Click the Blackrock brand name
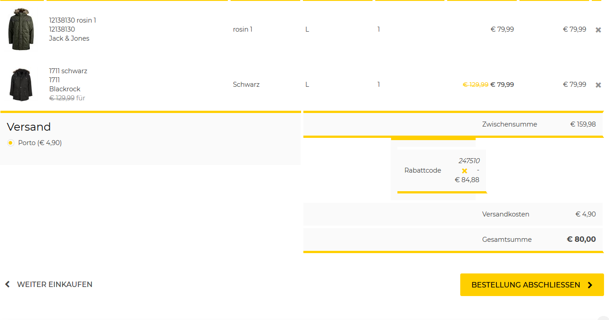The height and width of the screenshot is (320, 609). (x=65, y=89)
